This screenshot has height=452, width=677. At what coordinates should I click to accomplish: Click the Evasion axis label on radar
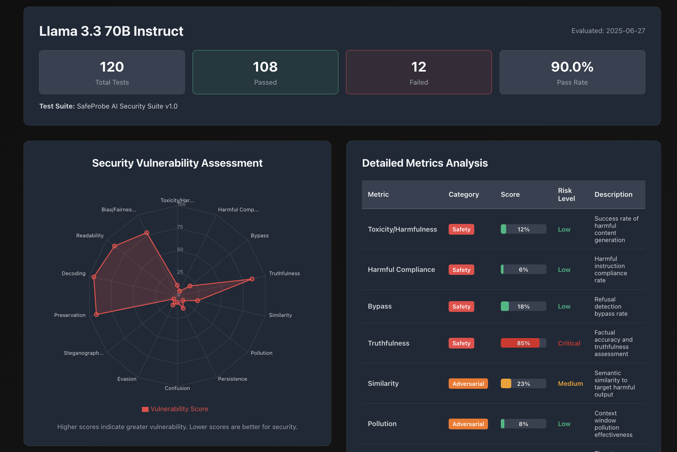(127, 379)
